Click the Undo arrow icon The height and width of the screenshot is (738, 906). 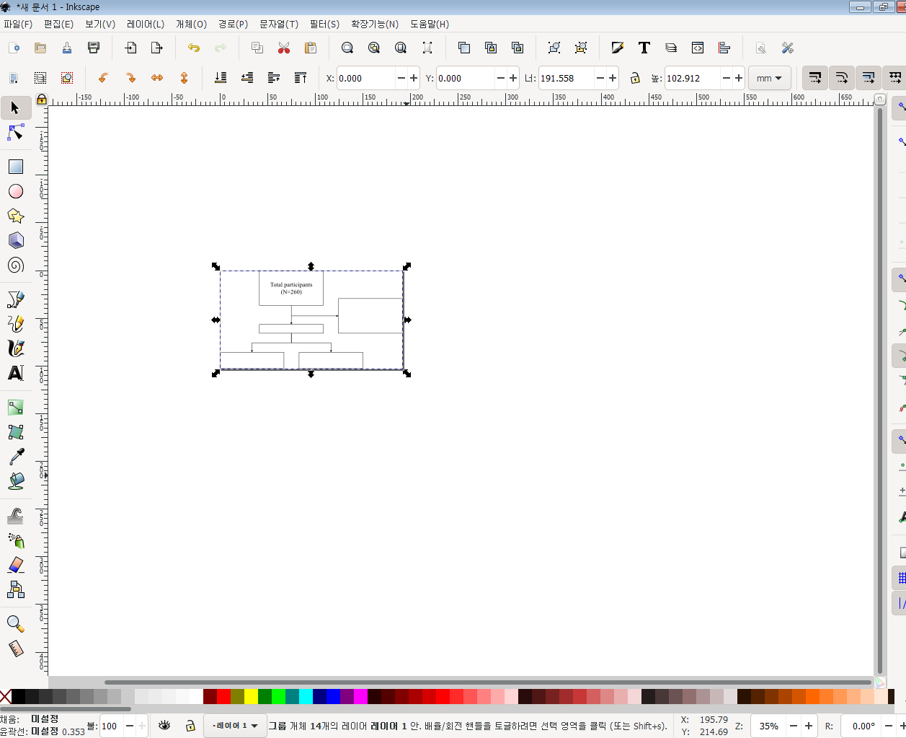[x=194, y=48]
